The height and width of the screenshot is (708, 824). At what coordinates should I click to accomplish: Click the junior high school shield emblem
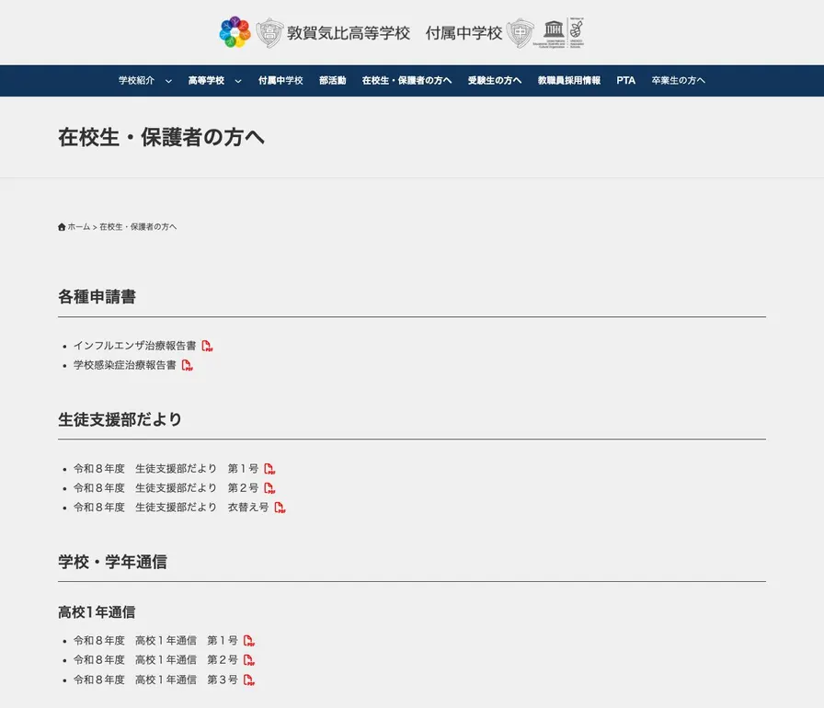point(521,32)
